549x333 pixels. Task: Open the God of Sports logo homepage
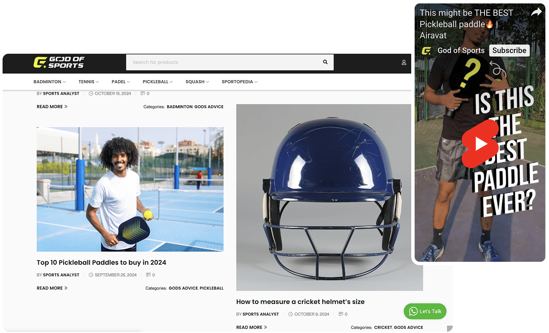tap(59, 62)
